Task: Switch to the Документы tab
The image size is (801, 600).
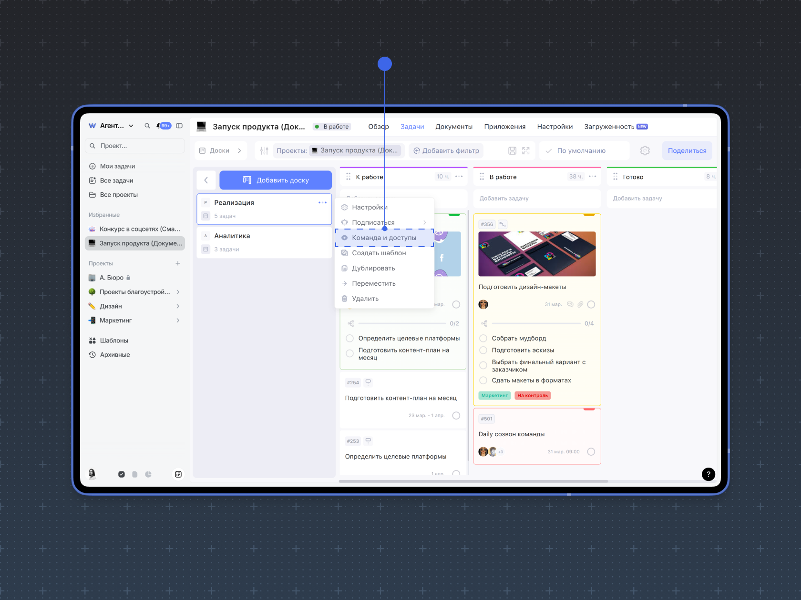Action: pos(453,127)
